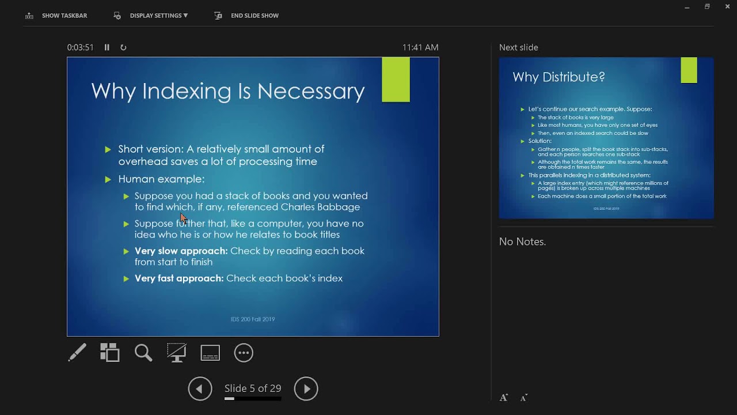Restart the slide timer
This screenshot has width=737, height=415.
click(x=123, y=47)
